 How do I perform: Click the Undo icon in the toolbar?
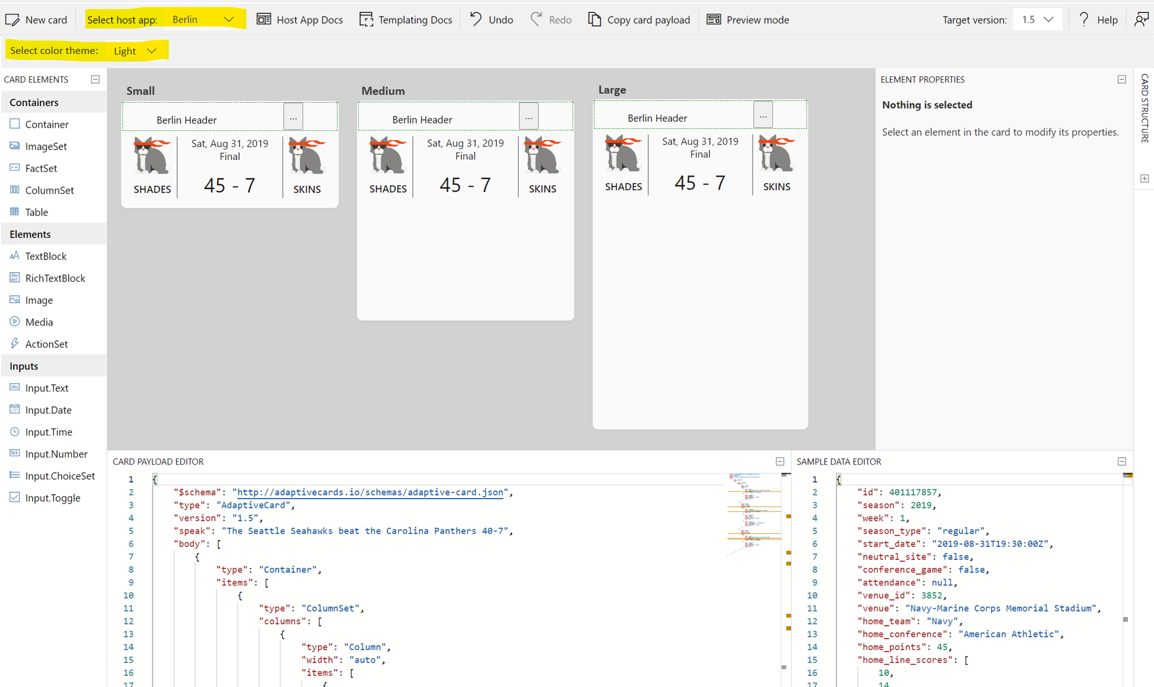coord(490,19)
